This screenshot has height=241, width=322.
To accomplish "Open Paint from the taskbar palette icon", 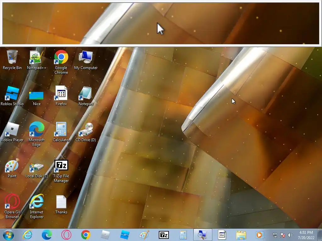I will coord(144,235).
